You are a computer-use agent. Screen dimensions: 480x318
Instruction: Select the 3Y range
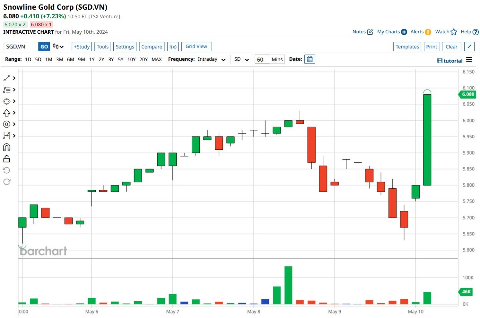pos(111,59)
